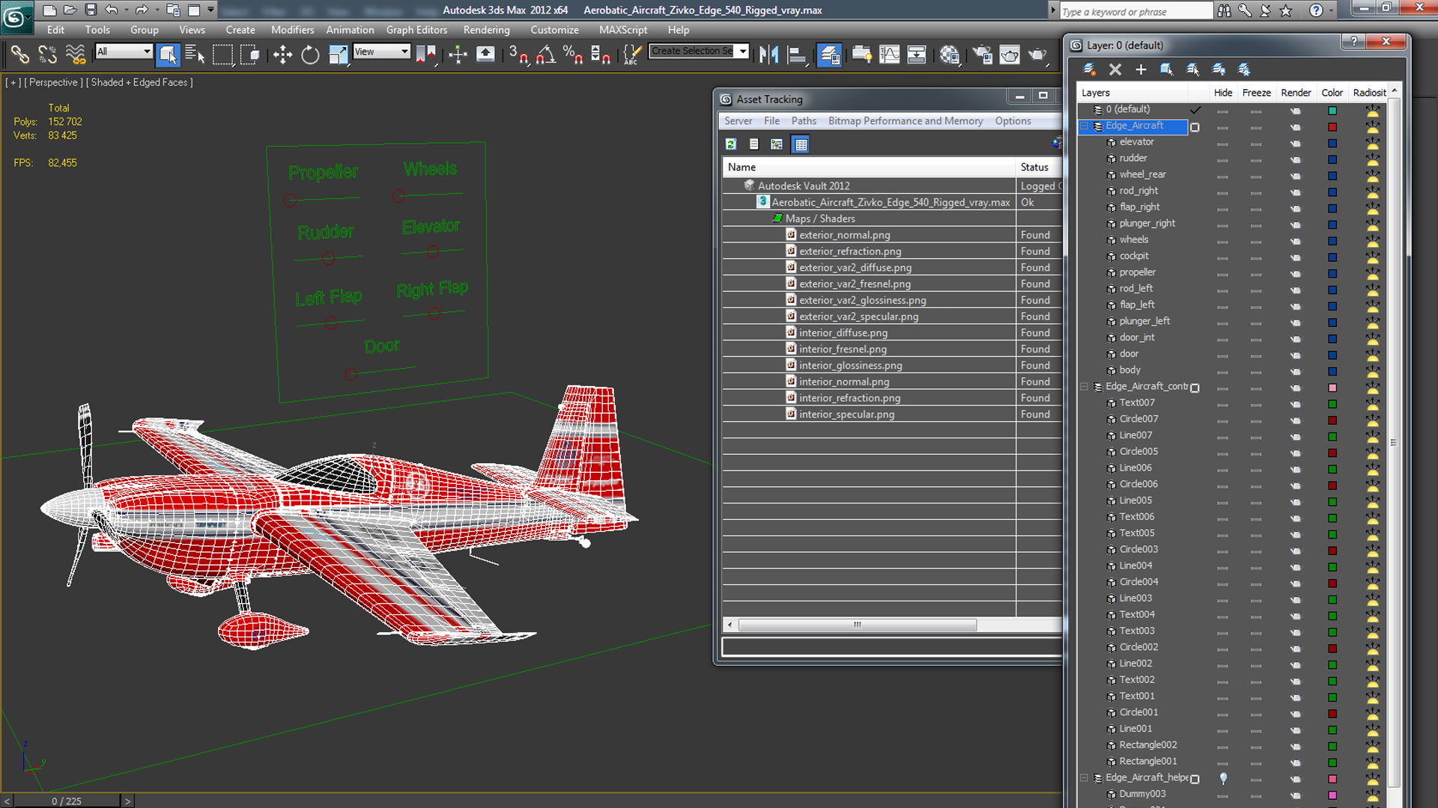Toggle Freeze for elevator object
This screenshot has width=1438, height=808.
[x=1256, y=144]
